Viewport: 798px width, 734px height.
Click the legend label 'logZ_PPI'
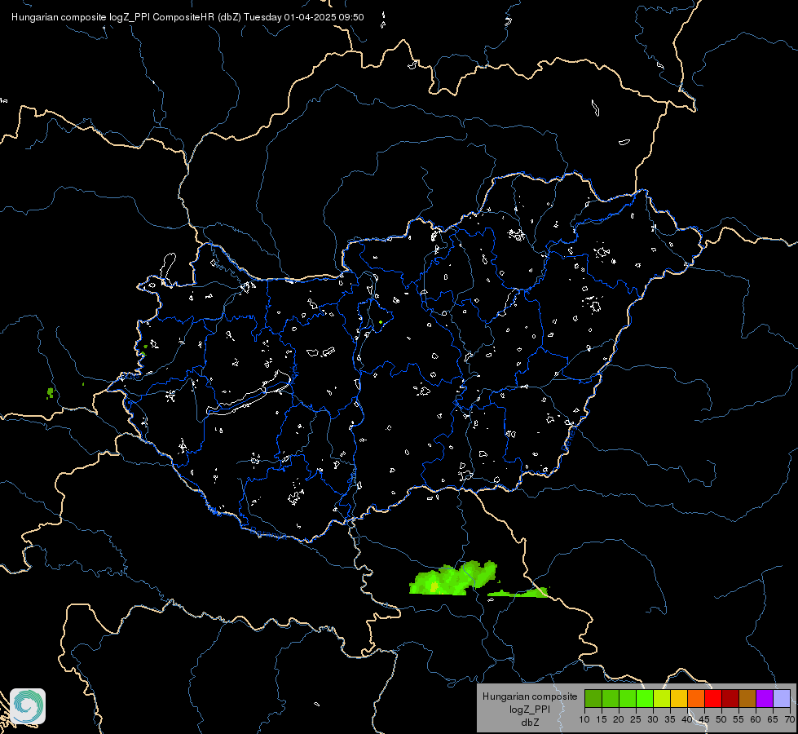[x=530, y=710]
